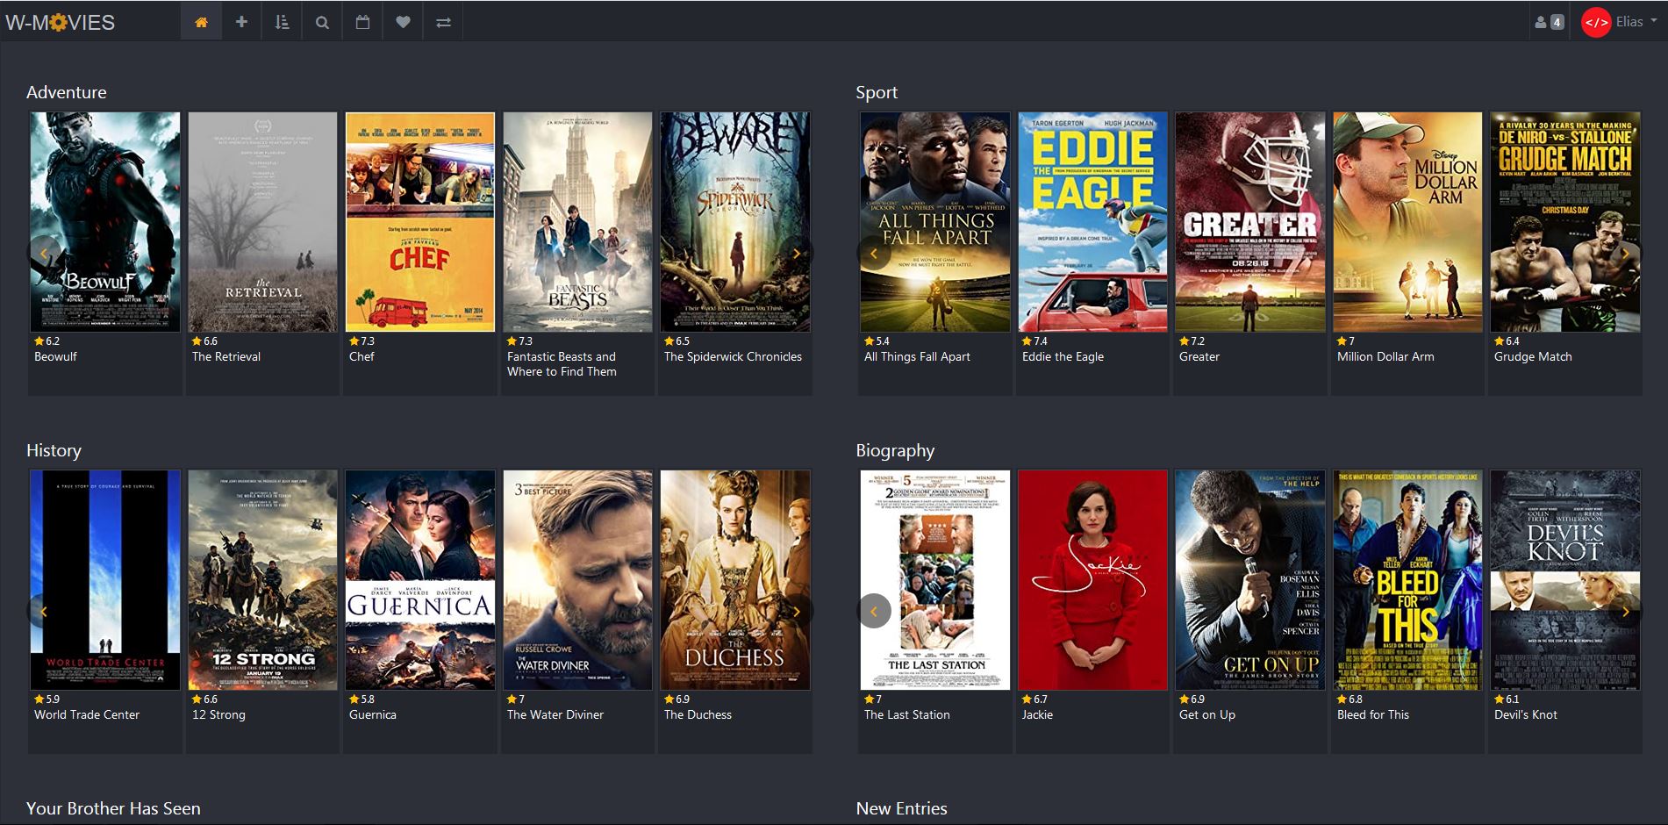Open the users count badge icon
The width and height of the screenshot is (1668, 825).
coord(1549,22)
